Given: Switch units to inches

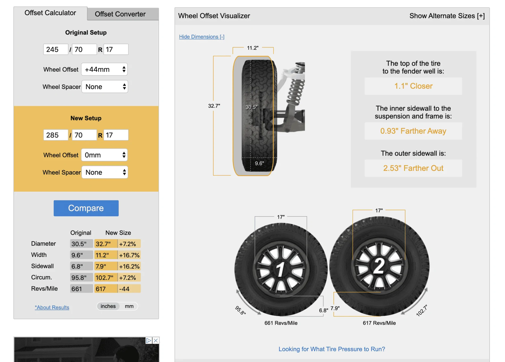Looking at the screenshot, I should (x=108, y=306).
